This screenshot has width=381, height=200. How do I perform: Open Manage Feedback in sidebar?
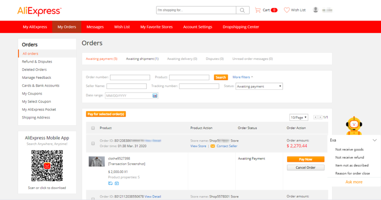coord(37,78)
